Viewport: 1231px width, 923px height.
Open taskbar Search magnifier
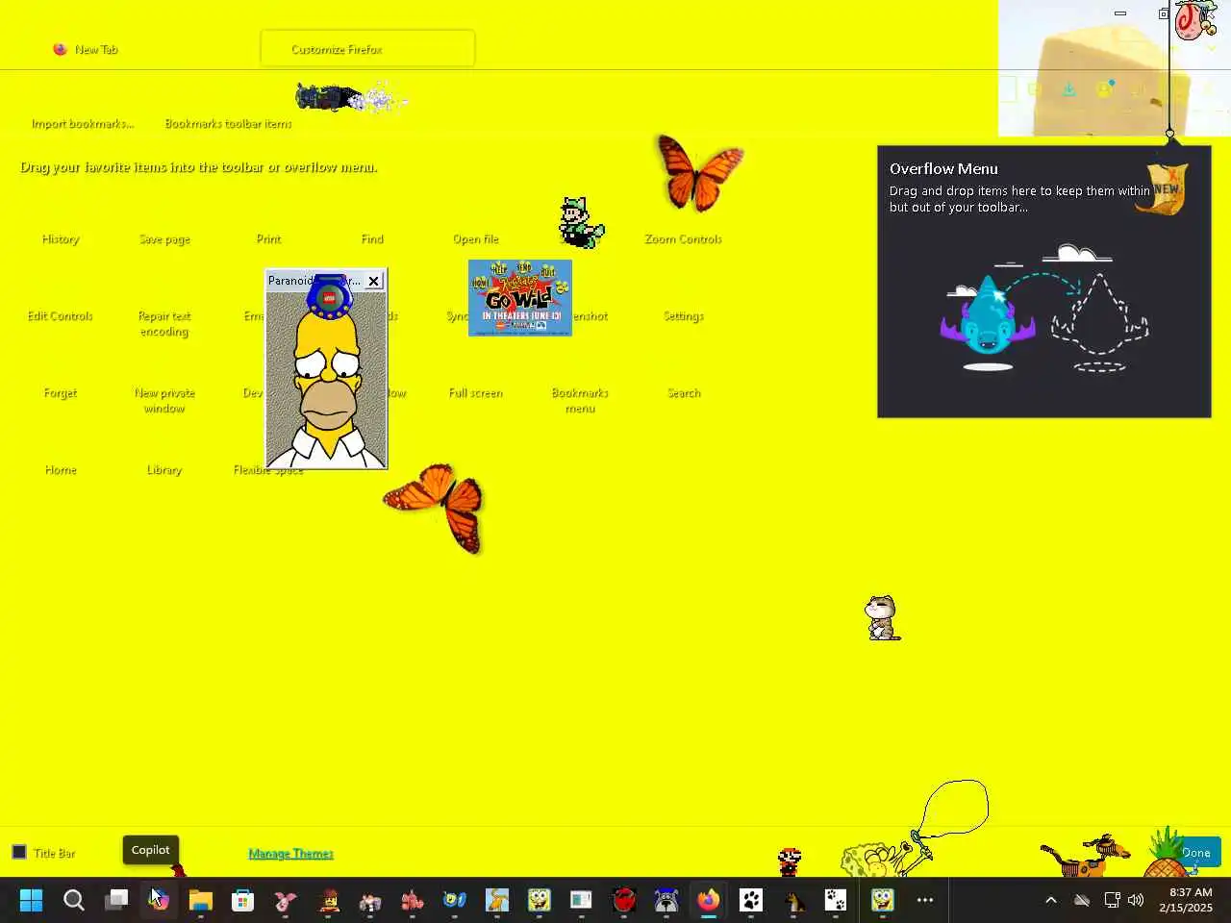tap(74, 901)
